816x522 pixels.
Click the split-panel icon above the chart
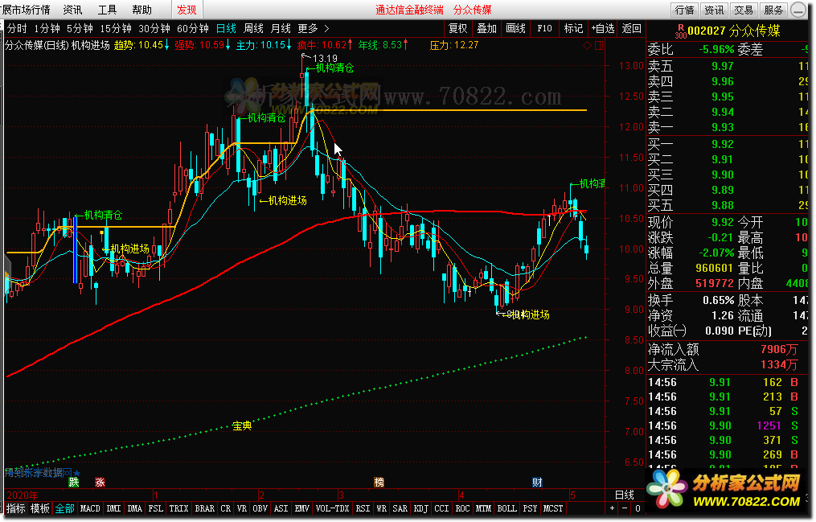(x=598, y=45)
